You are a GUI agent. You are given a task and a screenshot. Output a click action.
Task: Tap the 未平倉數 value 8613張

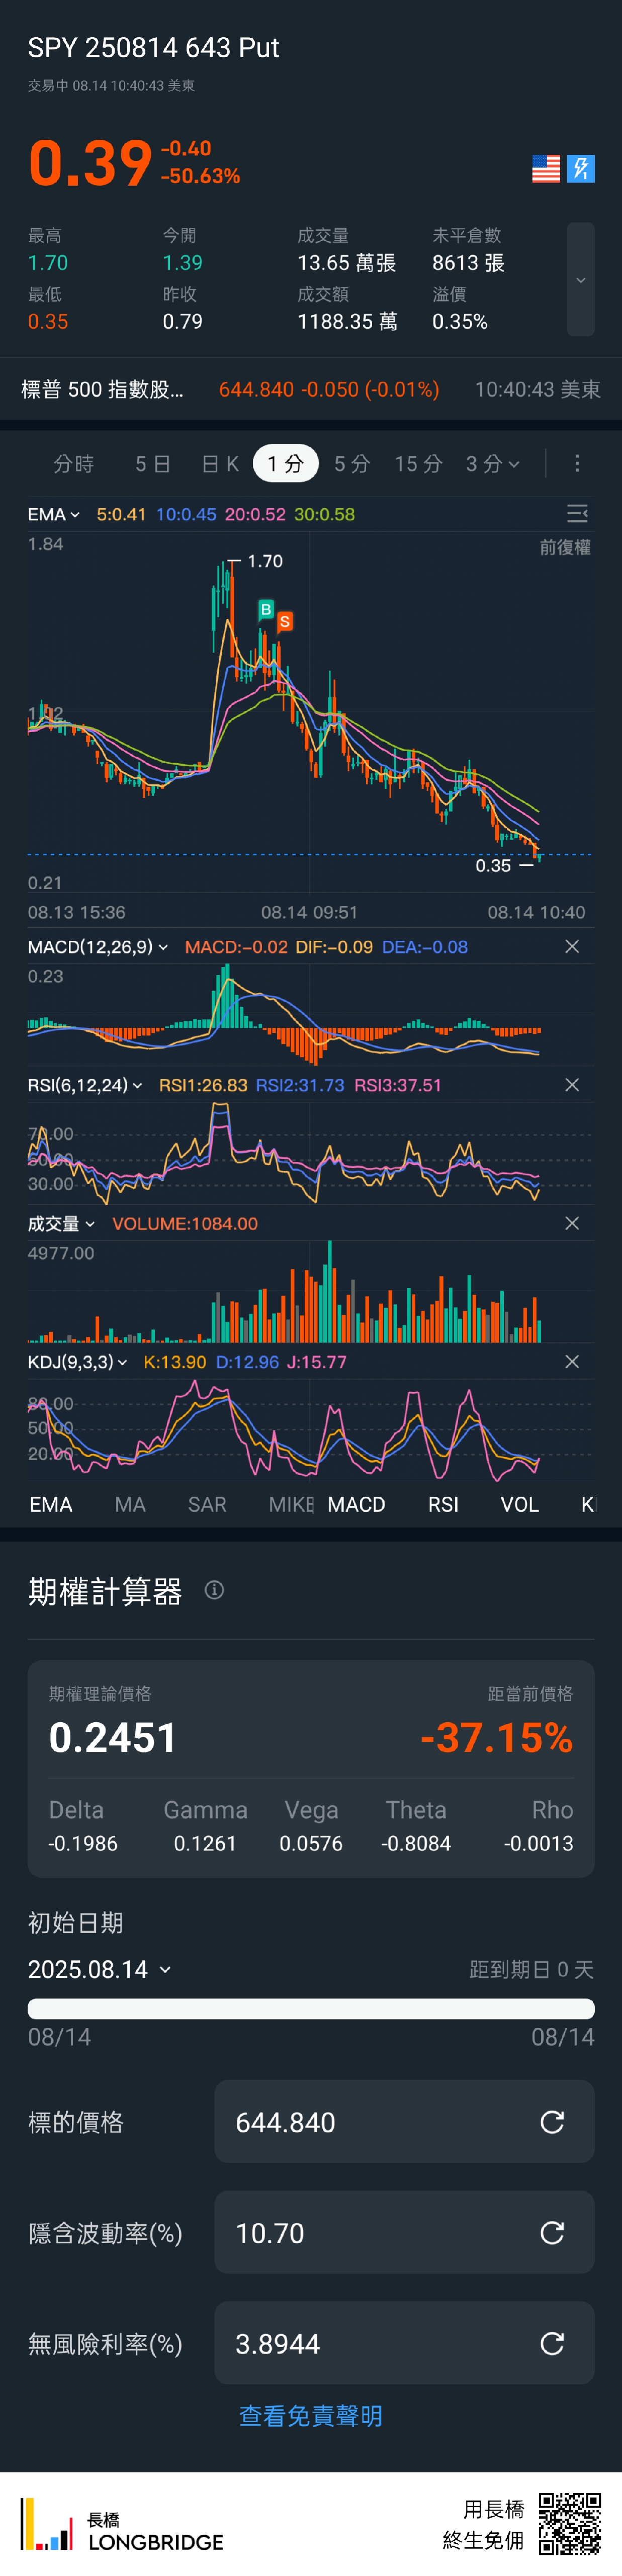pyautogui.click(x=468, y=263)
